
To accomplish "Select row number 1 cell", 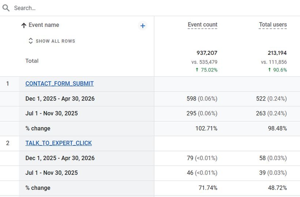I will pos(8,84).
